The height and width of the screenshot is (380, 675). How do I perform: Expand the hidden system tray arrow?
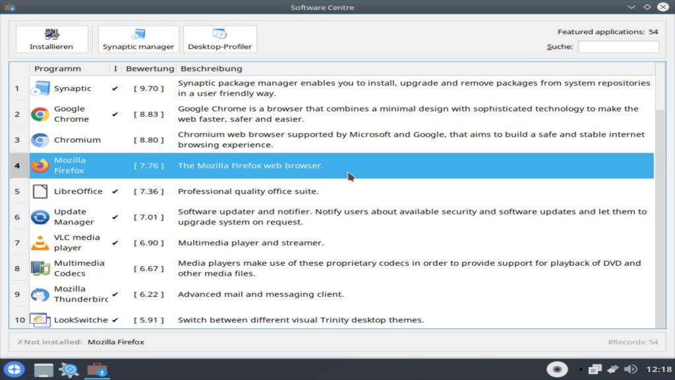pos(581,369)
